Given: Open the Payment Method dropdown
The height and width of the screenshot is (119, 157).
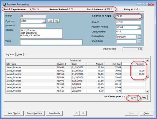Looking at the screenshot, I should (x=139, y=27).
